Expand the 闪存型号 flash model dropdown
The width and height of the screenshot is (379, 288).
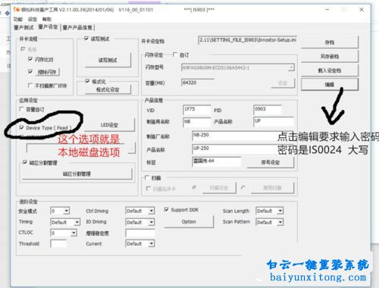[291, 67]
